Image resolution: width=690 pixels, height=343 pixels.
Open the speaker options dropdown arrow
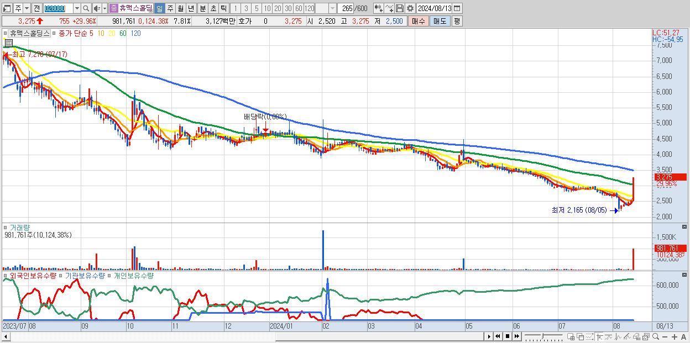coord(104,8)
